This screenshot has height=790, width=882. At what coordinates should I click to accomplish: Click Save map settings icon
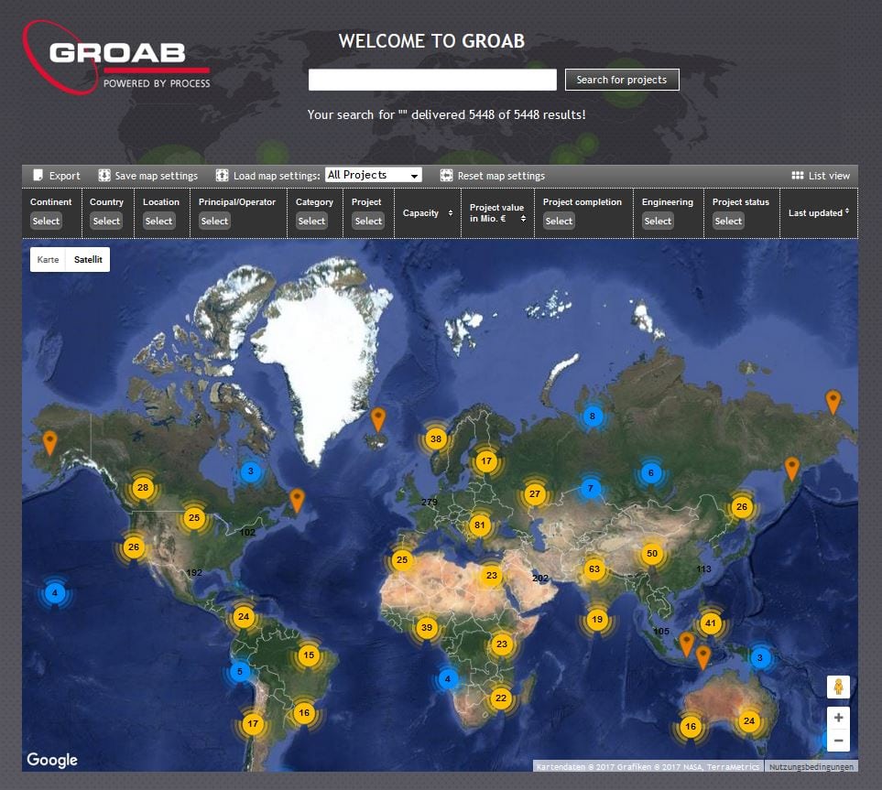[x=104, y=176]
